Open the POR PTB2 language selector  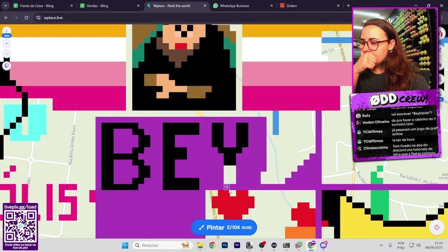(x=401, y=245)
